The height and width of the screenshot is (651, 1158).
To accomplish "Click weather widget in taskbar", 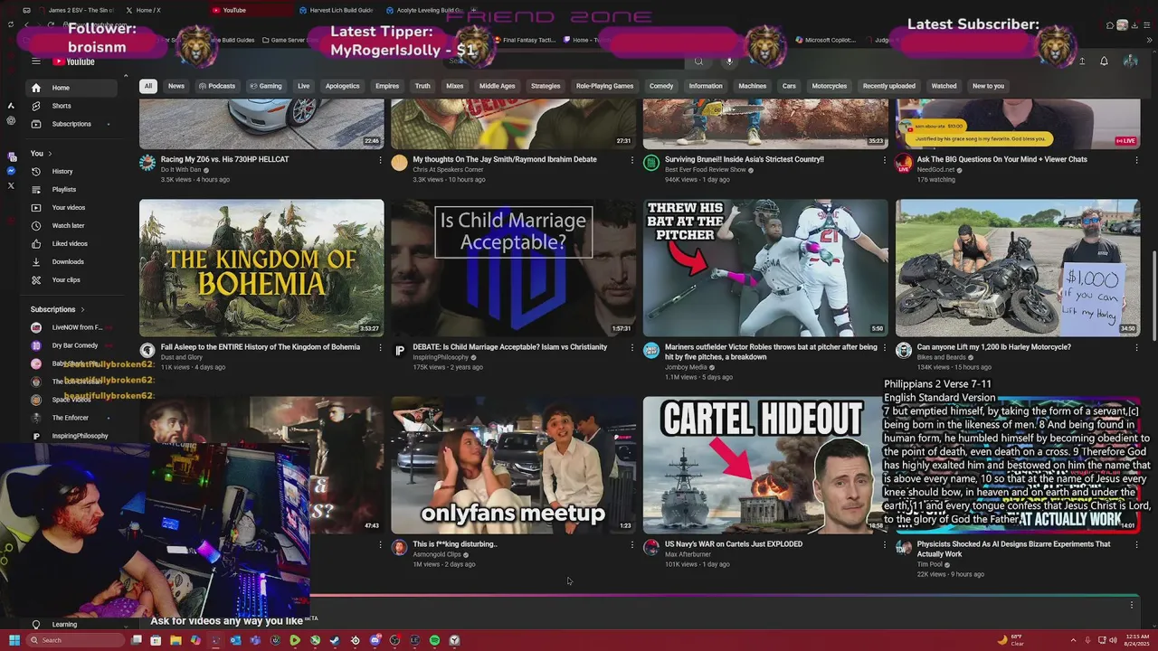I will point(1011,640).
